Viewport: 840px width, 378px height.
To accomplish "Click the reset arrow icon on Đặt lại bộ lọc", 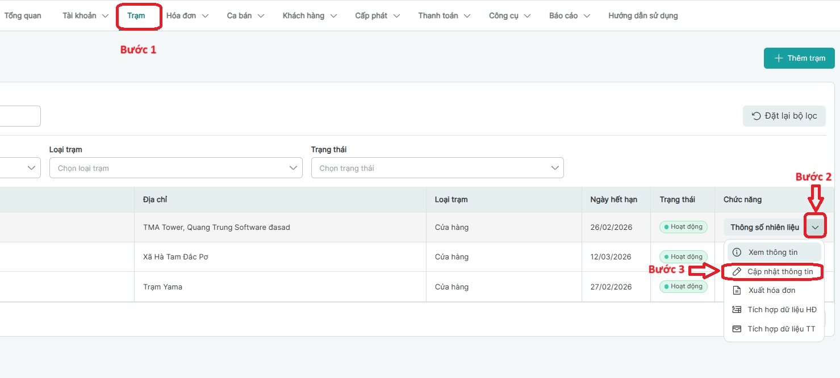I will [x=756, y=116].
